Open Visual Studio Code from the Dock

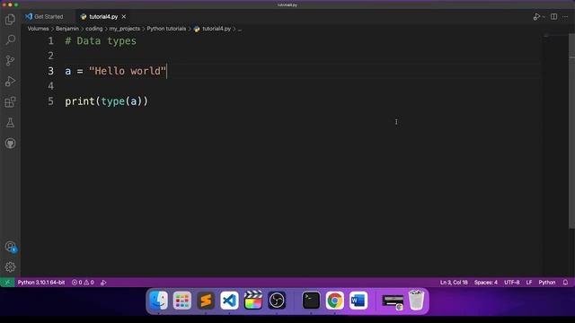(229, 301)
